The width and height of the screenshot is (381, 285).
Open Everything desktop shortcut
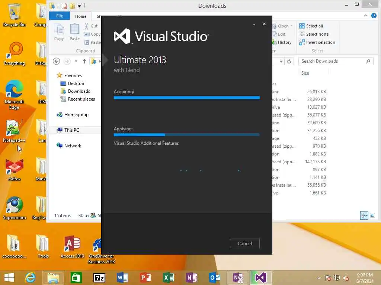15,53
